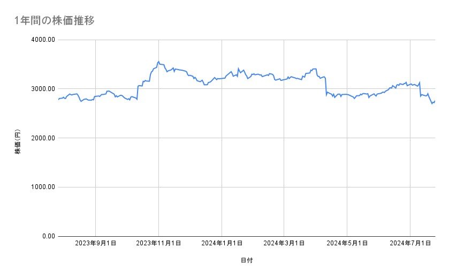Click the chart title 1年間の株価推移
Screen dimensions: 449x278
pyautogui.click(x=56, y=21)
